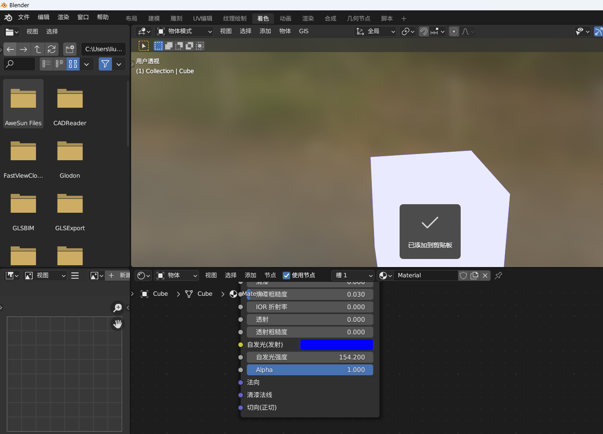The image size is (603, 434).
Task: Click the 自发光强度 value field
Action: (x=310, y=357)
